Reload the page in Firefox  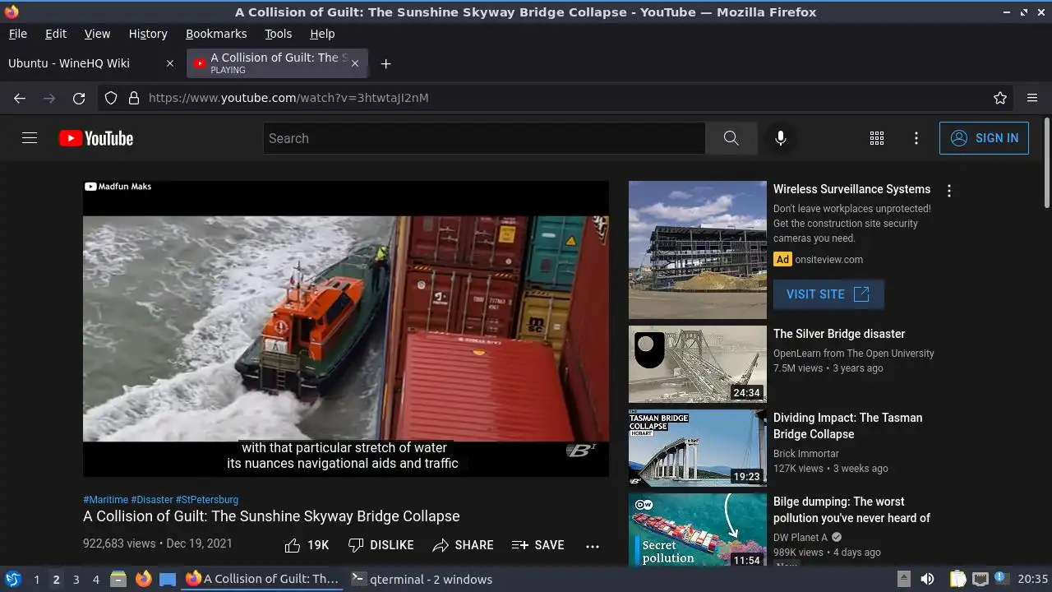pyautogui.click(x=79, y=98)
